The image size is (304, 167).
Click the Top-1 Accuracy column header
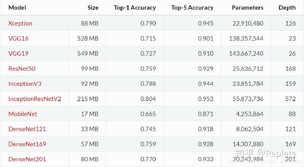tap(135, 8)
